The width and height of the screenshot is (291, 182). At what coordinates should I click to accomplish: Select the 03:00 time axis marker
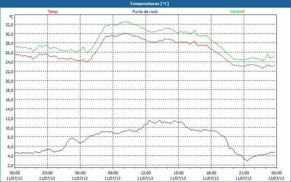[47, 173]
